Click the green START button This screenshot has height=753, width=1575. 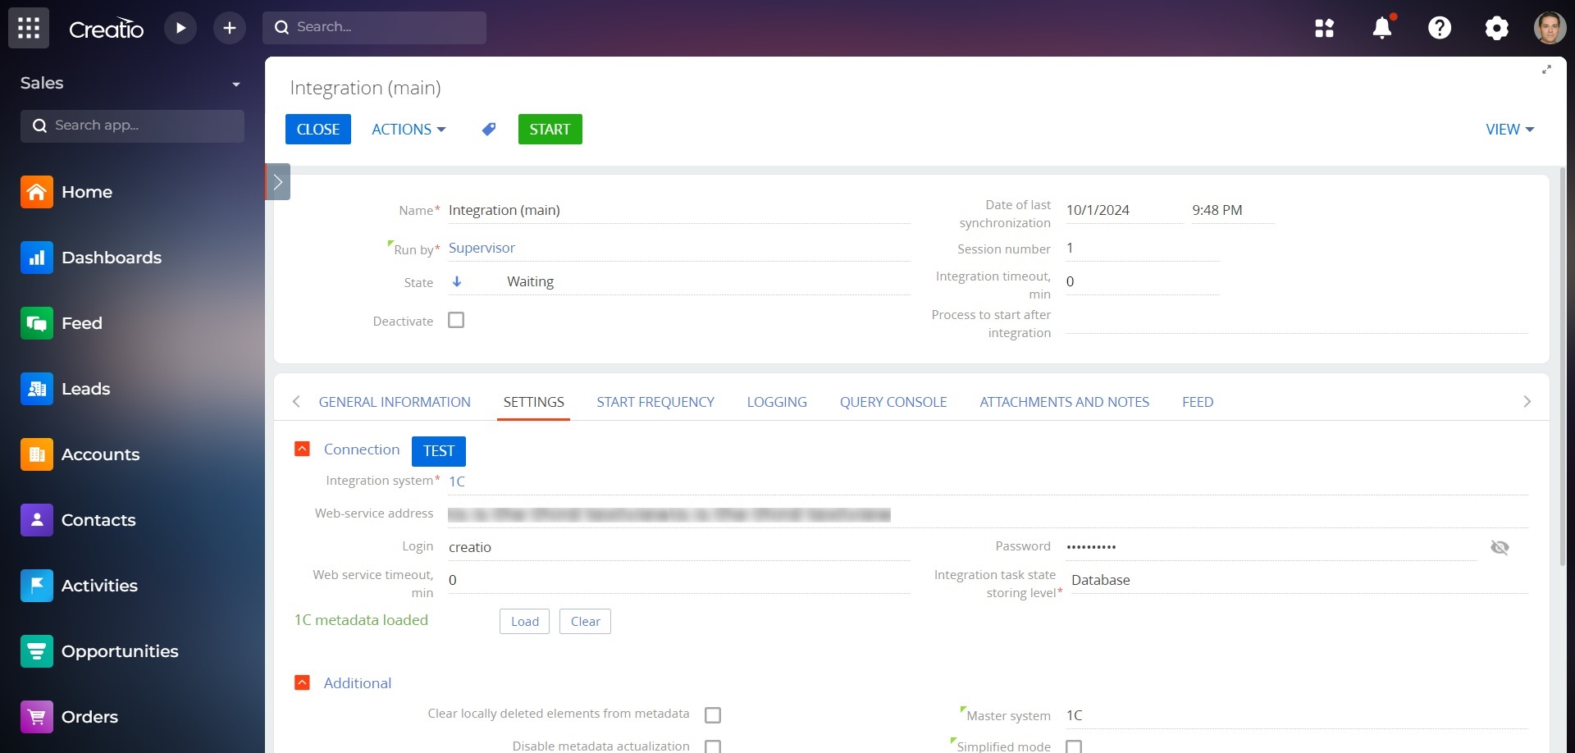550,129
